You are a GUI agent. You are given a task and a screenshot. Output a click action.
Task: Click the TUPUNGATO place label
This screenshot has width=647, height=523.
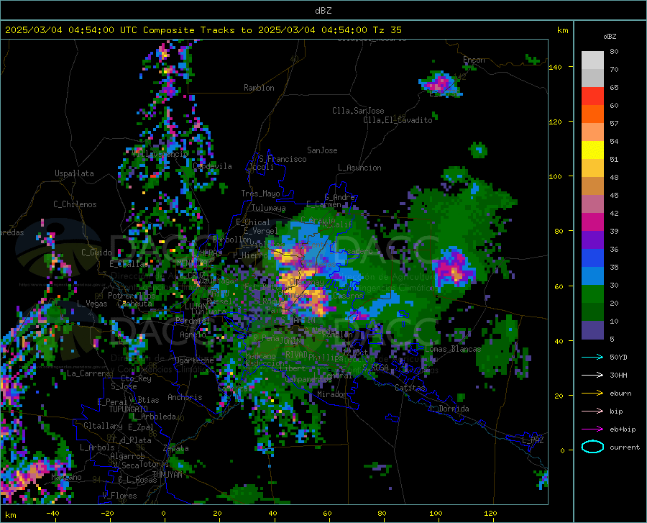click(x=129, y=409)
